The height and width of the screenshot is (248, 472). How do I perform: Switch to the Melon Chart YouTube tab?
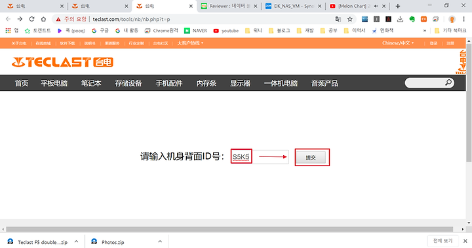pyautogui.click(x=357, y=6)
